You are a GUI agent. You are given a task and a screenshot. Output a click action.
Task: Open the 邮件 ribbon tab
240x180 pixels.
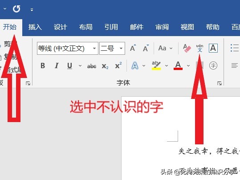tap(137, 27)
